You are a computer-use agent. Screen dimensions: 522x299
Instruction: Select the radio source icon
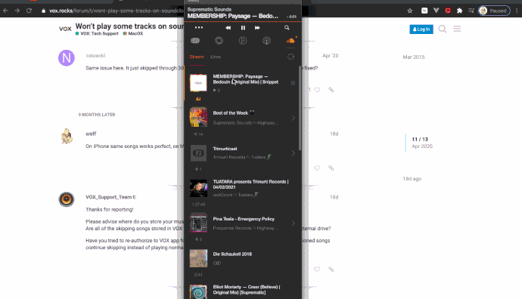[266, 41]
